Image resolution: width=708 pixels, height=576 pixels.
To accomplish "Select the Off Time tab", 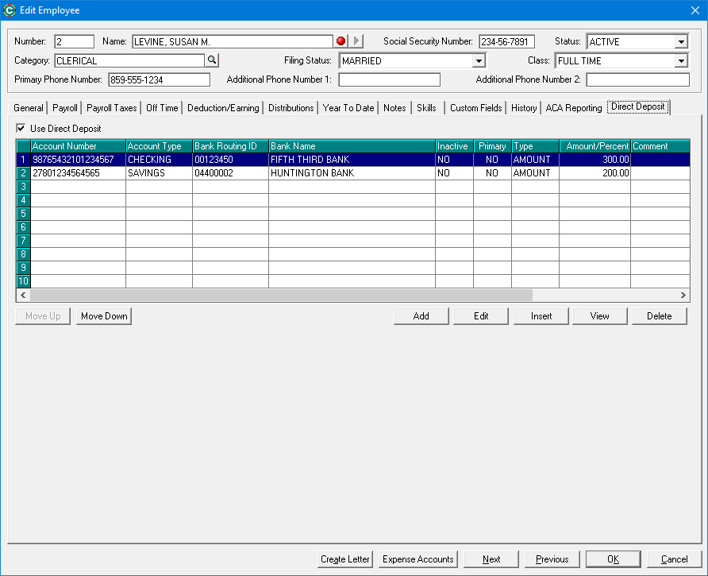I will 162,108.
